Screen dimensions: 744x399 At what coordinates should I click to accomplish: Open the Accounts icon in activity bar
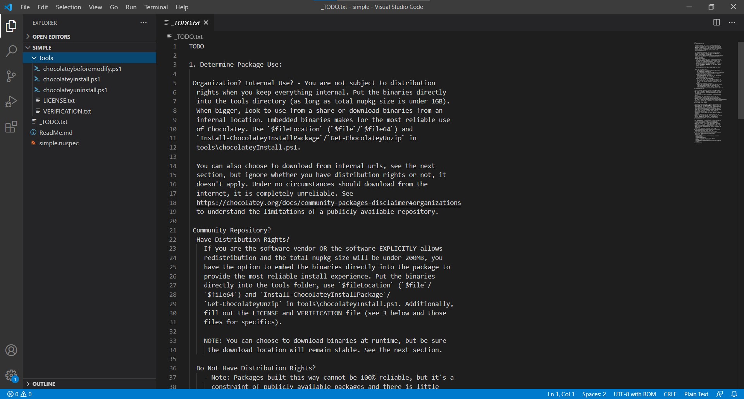pyautogui.click(x=11, y=350)
